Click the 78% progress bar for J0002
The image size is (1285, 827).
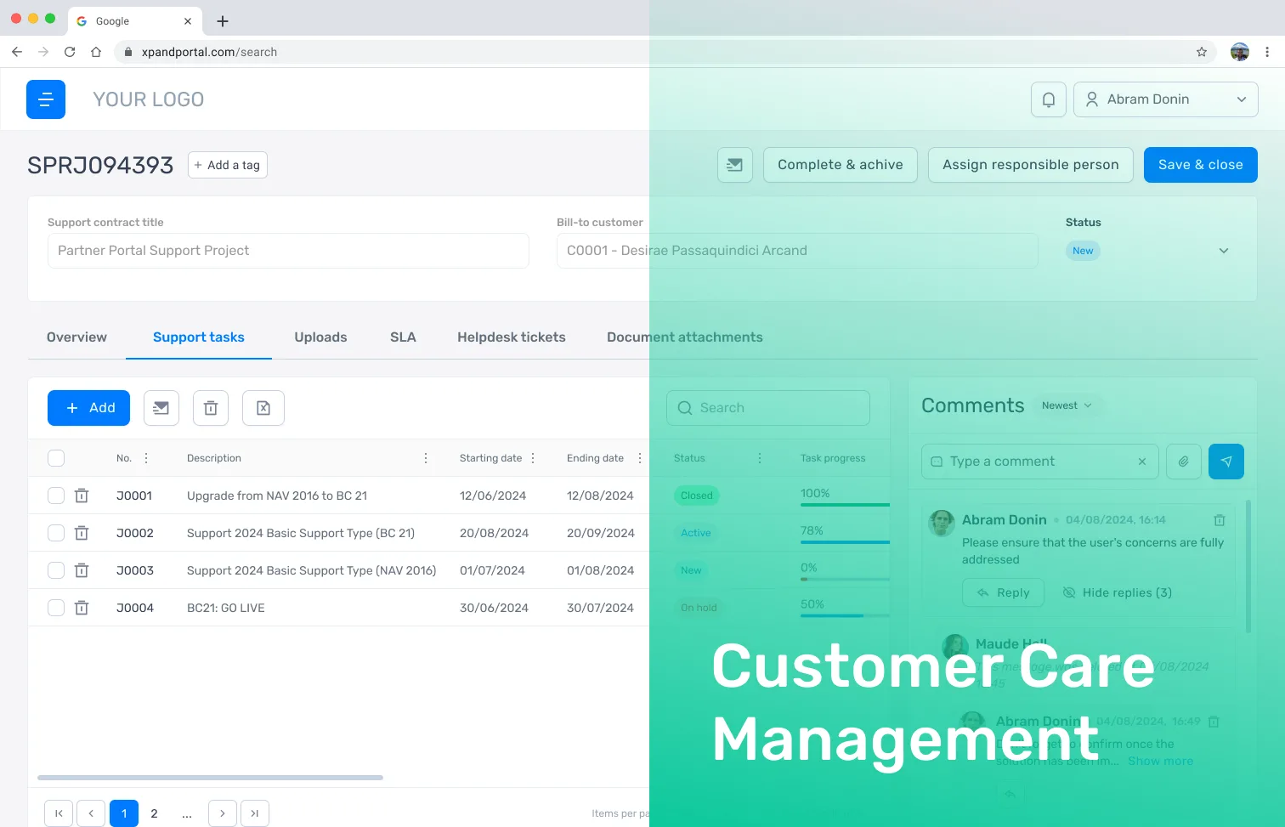click(845, 542)
